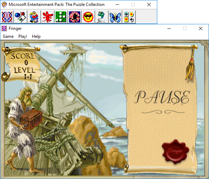Click the Entertainment Pack title bar icon

coord(4,5)
